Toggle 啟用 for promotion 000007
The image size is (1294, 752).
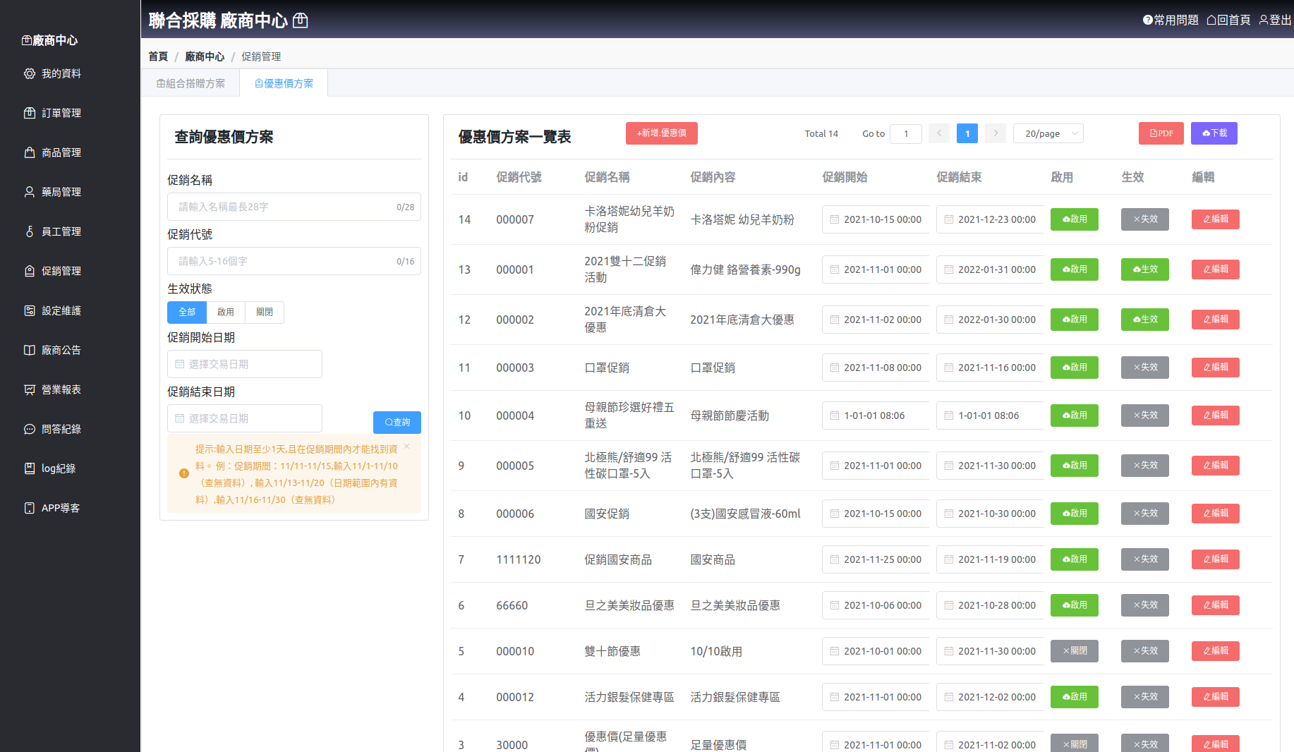click(x=1074, y=219)
